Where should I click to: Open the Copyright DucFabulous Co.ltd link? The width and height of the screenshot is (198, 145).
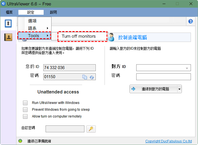coord(169,141)
